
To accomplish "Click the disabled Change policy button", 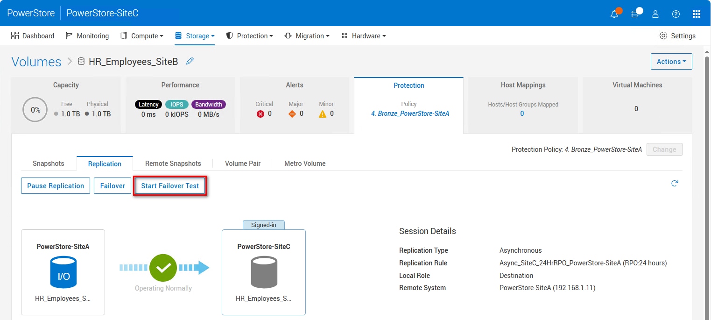I will tap(664, 149).
